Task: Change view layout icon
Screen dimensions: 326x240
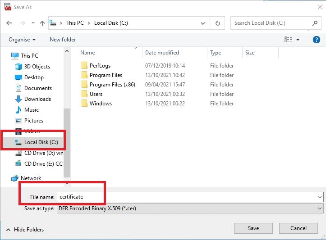Action: coord(288,40)
